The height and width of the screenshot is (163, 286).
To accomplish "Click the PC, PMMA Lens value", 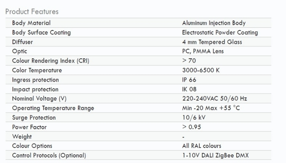I will coord(203,51).
